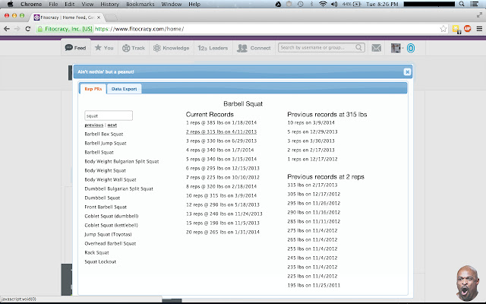Click previous record 305 lbs on 12/17/2012
This screenshot has height=304, width=486.
tap(314, 194)
